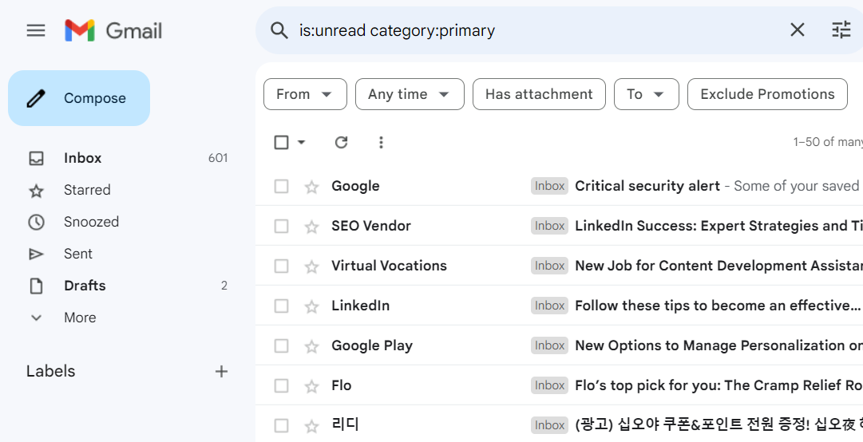863x442 pixels.
Task: Star the Virtual Vocations email
Action: tap(311, 266)
